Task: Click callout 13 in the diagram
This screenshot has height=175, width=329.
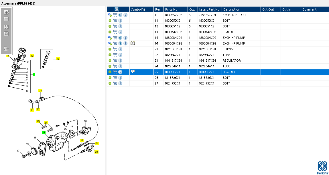Action: click(58, 59)
